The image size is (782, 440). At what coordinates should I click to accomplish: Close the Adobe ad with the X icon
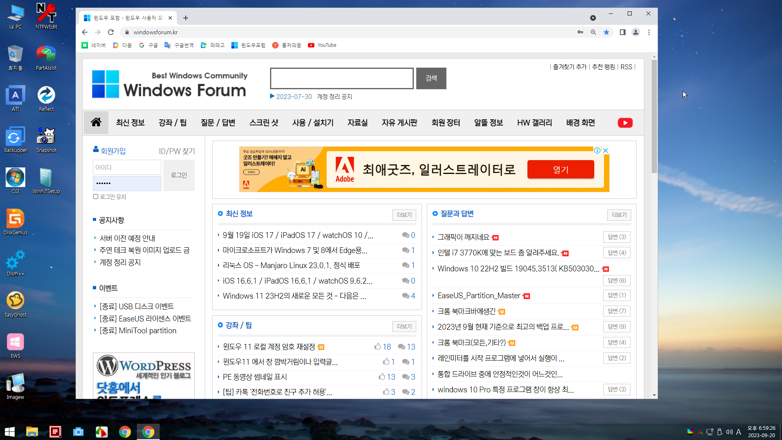click(606, 150)
